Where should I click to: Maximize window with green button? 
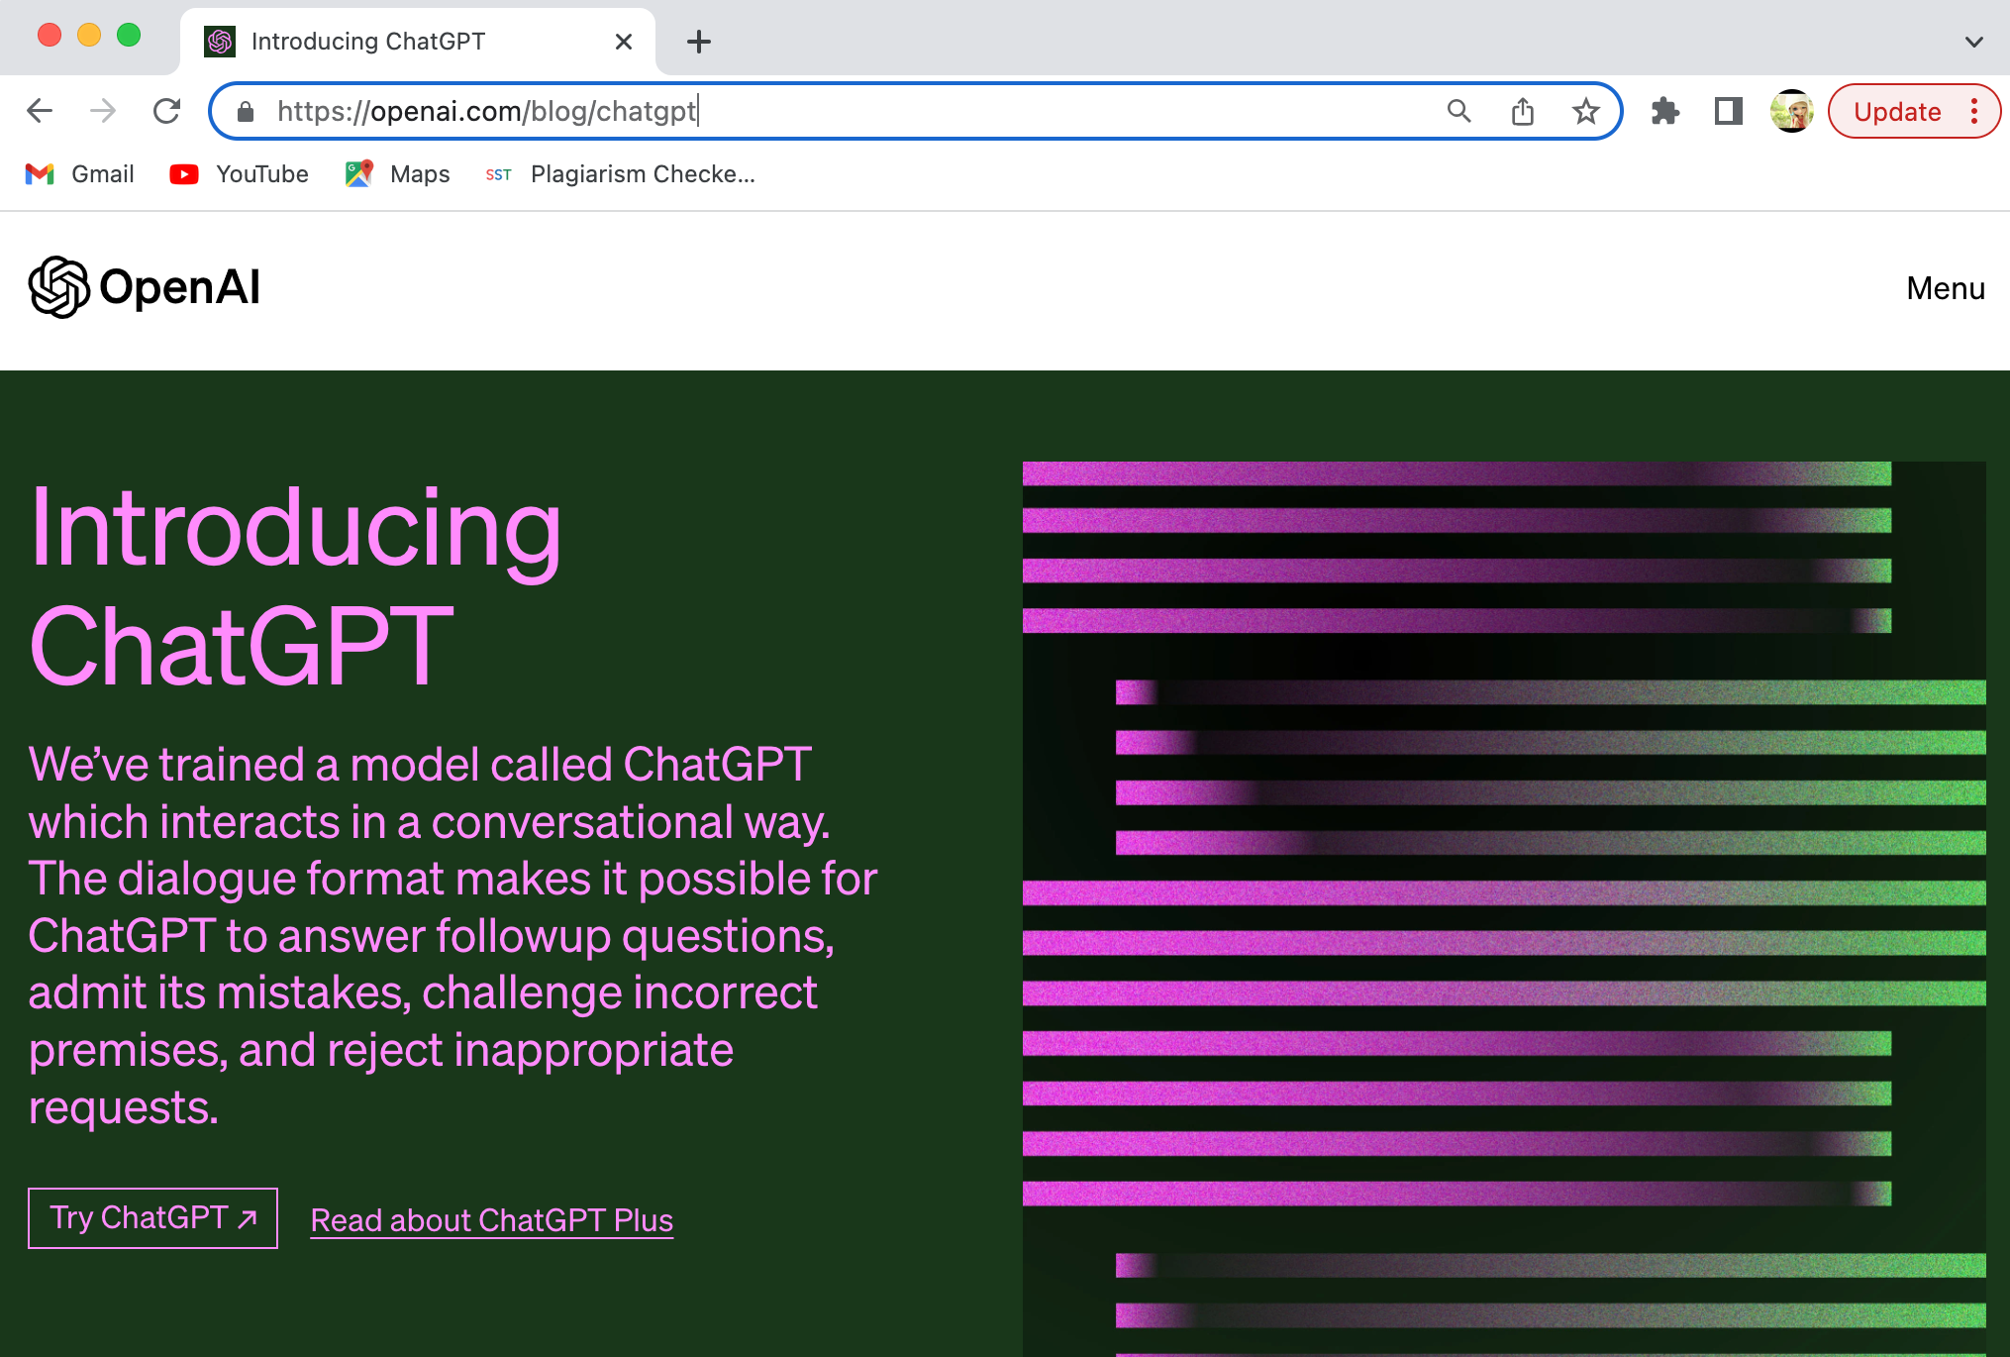point(129,36)
